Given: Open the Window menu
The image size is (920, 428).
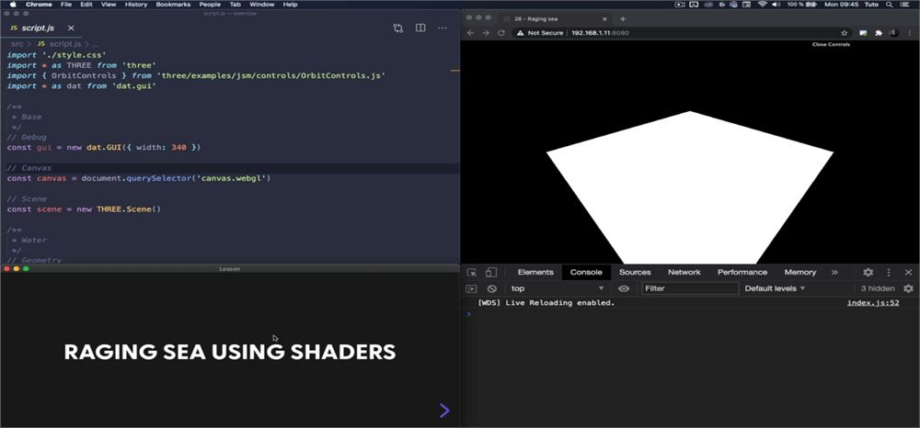Looking at the screenshot, I should (261, 4).
